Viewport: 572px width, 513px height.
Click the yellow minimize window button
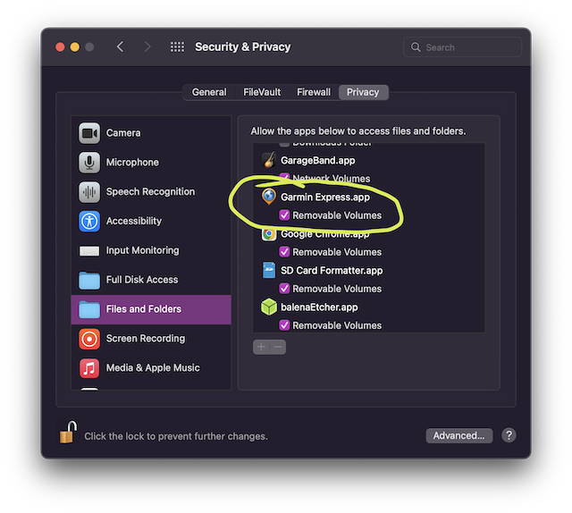[x=75, y=47]
